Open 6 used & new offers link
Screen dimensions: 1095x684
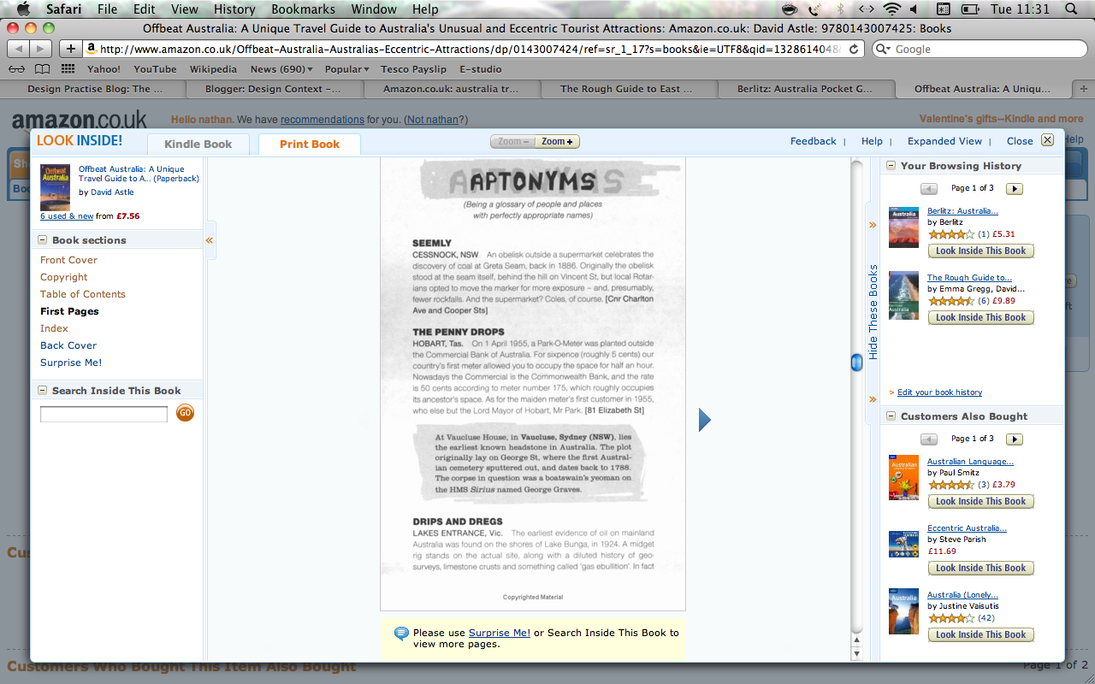(67, 216)
